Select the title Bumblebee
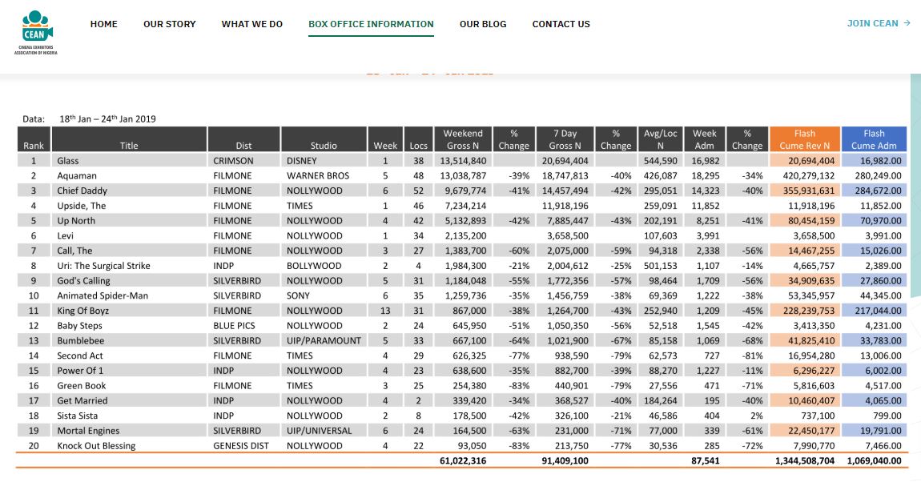Viewport: 921px width, 482px height. pos(80,340)
